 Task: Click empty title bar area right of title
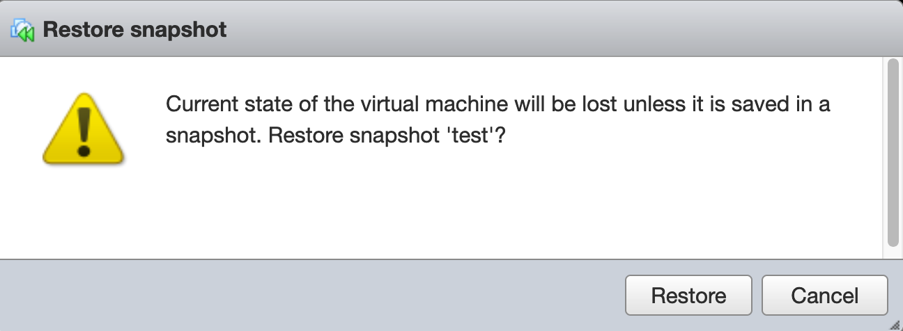coord(557,30)
